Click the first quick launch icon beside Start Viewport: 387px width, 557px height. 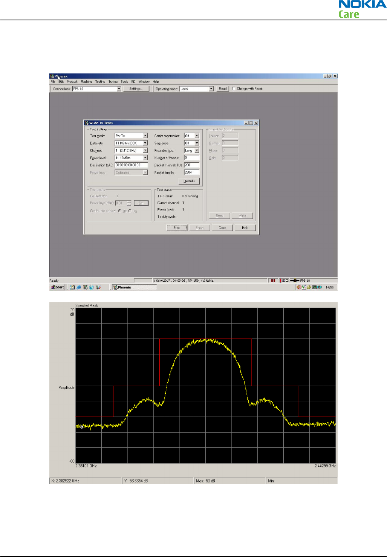click(72, 287)
